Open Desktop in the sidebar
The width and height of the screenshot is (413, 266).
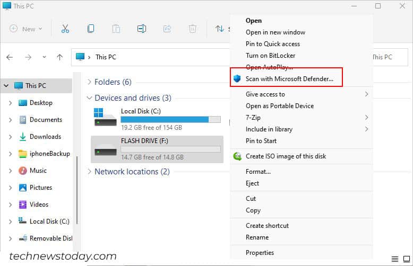[41, 103]
